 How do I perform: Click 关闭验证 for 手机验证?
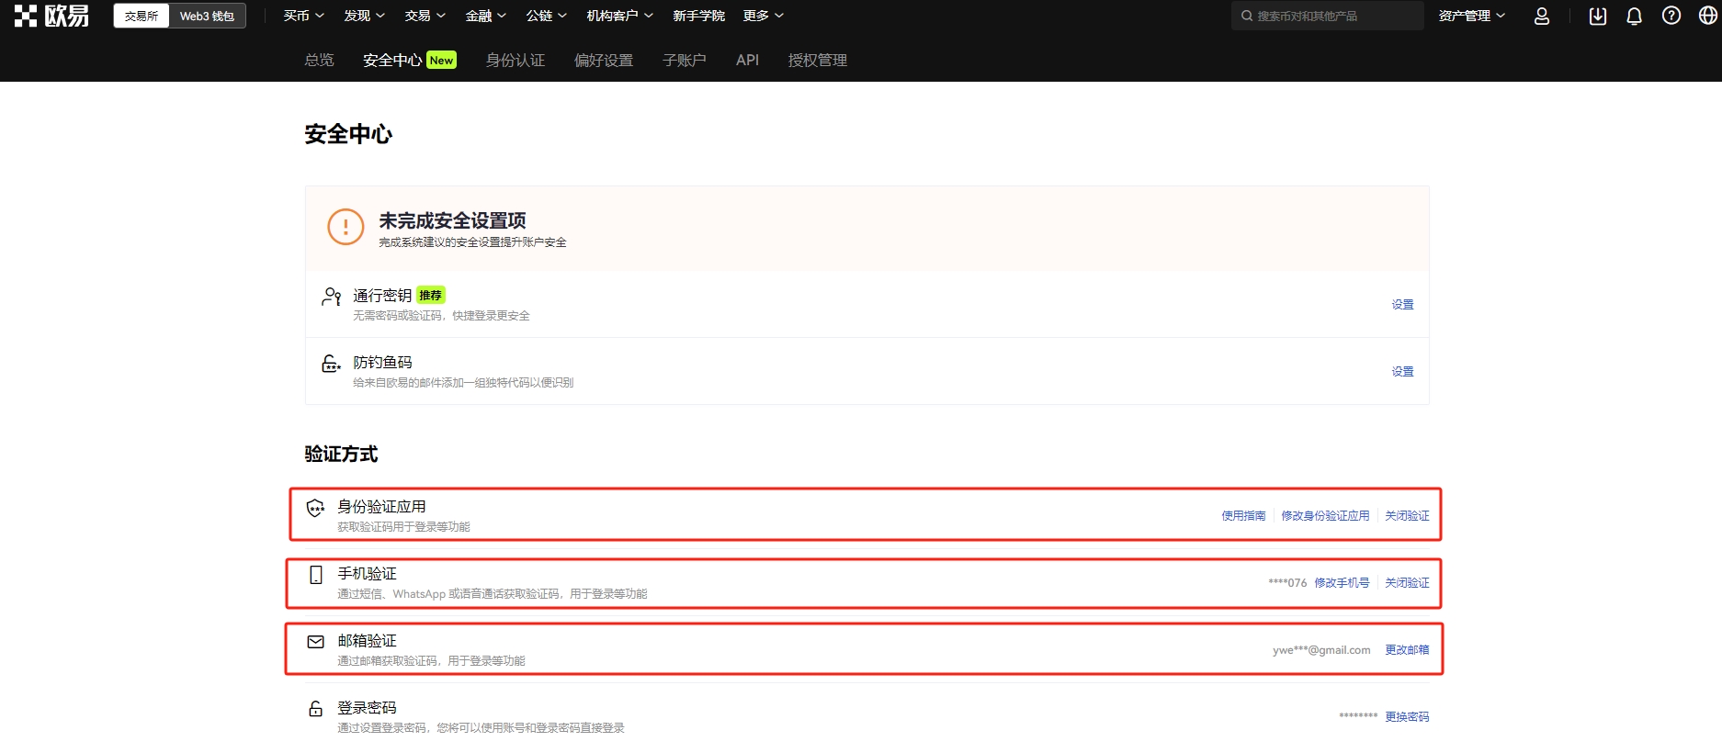coord(1407,583)
